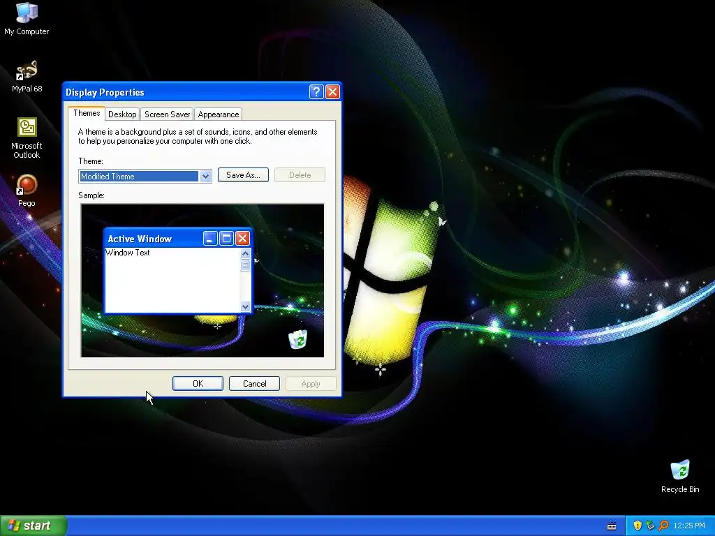Click the Cancel button
This screenshot has height=536, width=715.
[254, 384]
